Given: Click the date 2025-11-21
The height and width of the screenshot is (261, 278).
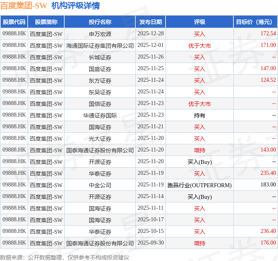Looking at the screenshot, I should tap(151, 127).
